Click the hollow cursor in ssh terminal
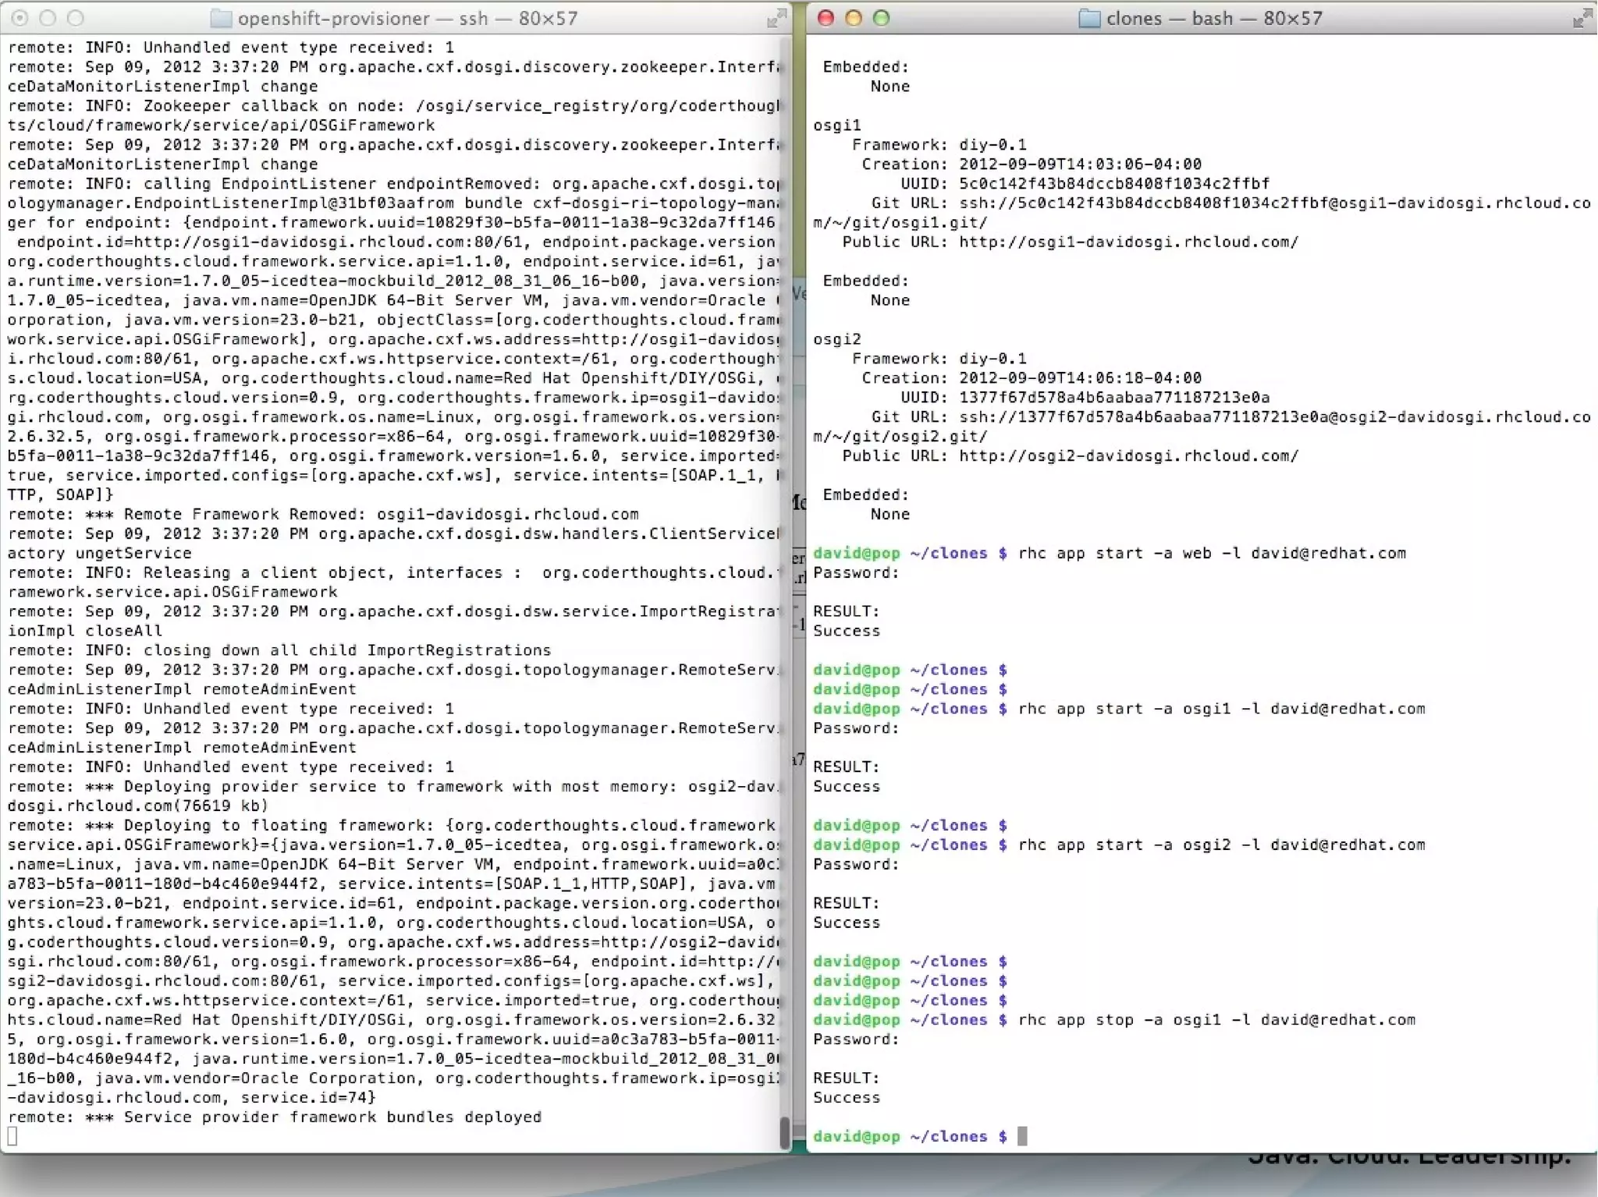 12,1136
